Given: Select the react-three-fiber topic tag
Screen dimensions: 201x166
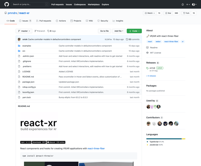Looking at the screenshot, I should (171, 42).
